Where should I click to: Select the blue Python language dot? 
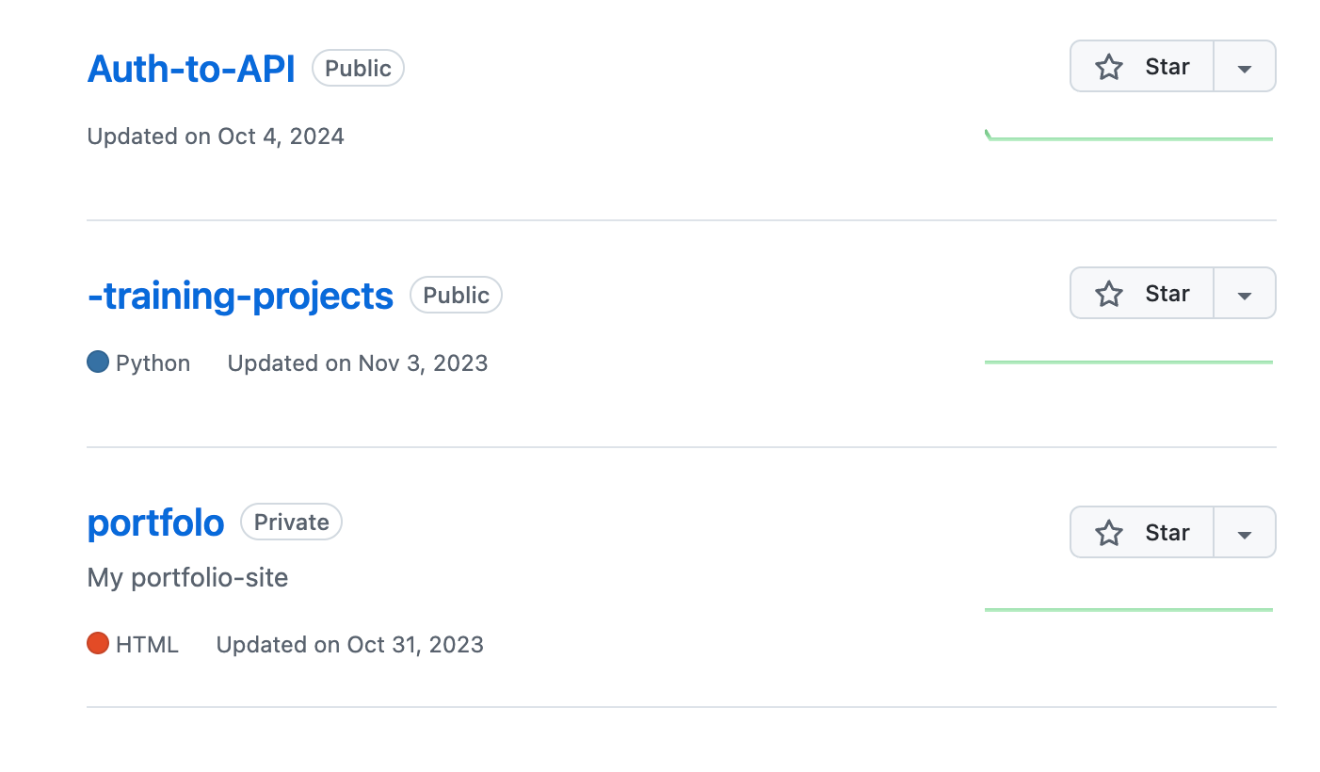[x=98, y=362]
